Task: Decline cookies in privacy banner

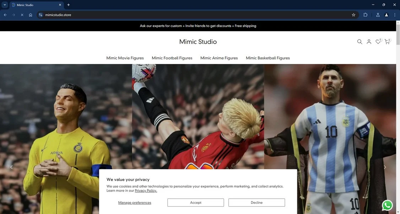Action: 256,203
